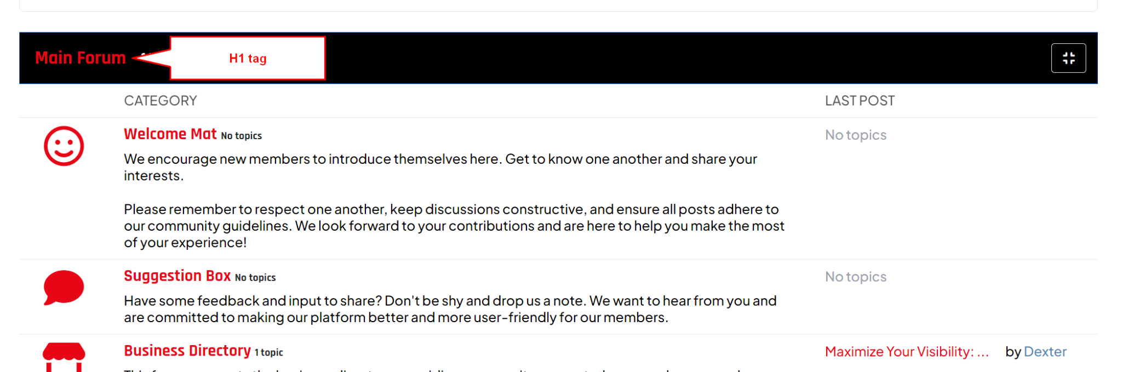Click the 'H1 tag' callout box
The image size is (1122, 372).
click(x=248, y=59)
